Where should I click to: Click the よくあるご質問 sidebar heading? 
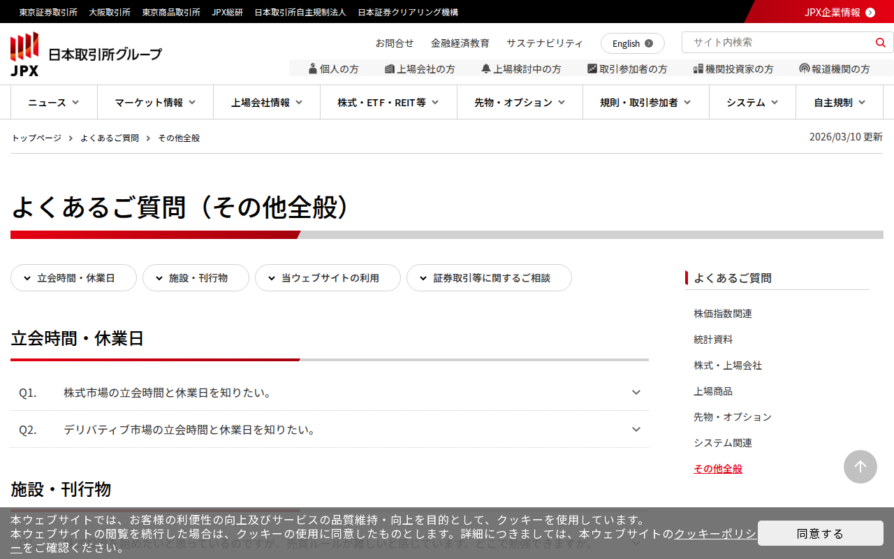[x=733, y=278]
